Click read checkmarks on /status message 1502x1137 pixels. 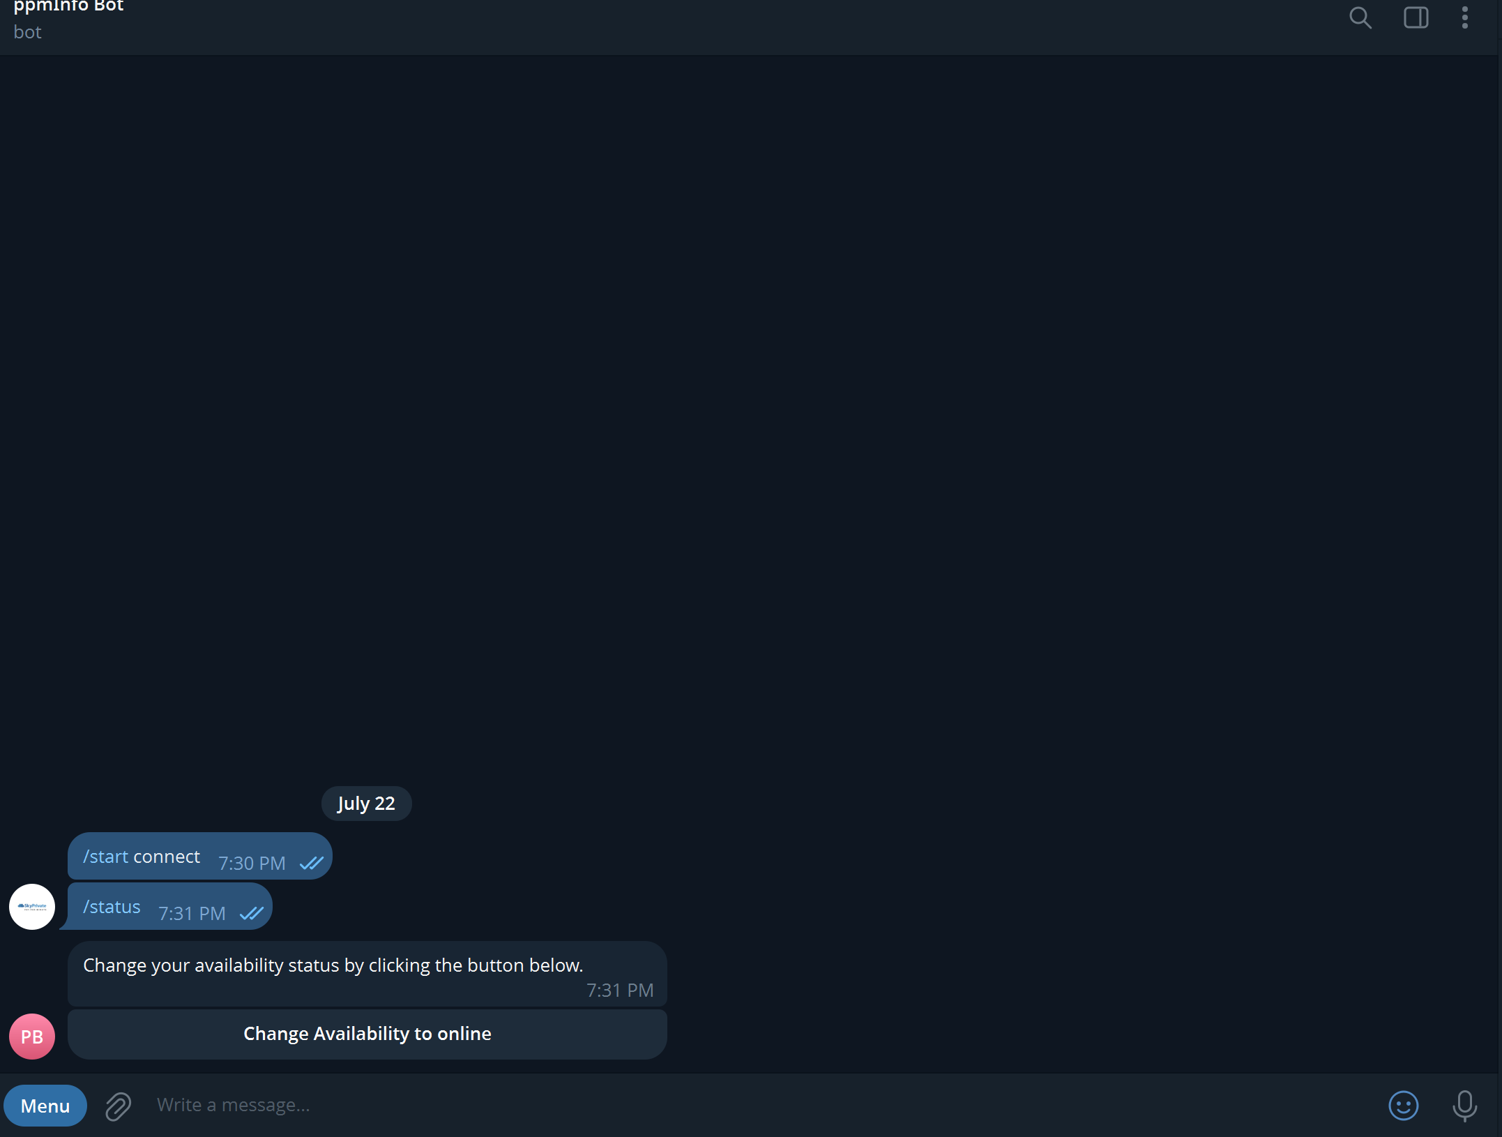252,914
